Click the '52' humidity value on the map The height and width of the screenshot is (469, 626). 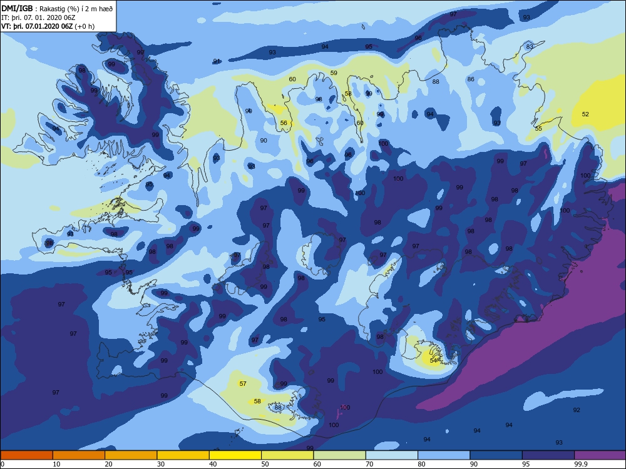(x=585, y=114)
